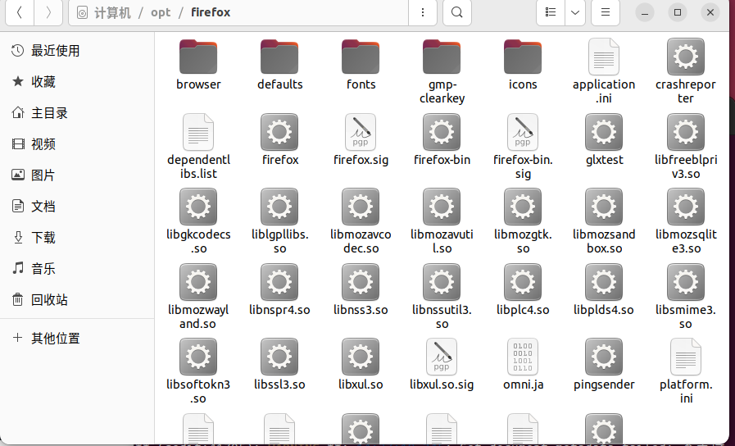This screenshot has width=735, height=446.
Task: Select the libmozwayland.so file icon
Action: 198,282
